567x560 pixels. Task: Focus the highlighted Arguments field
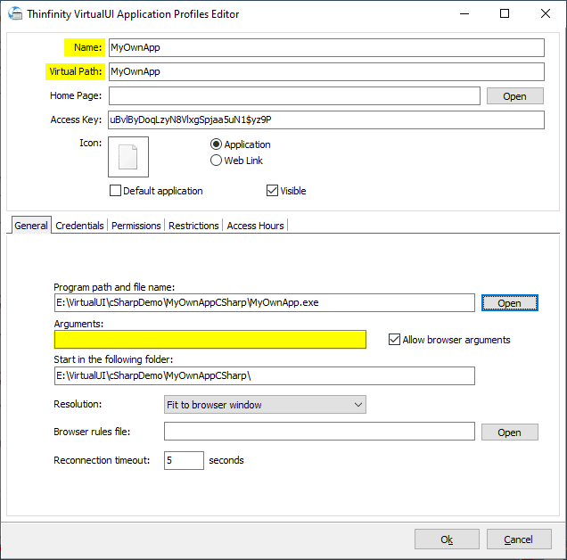[x=210, y=340]
